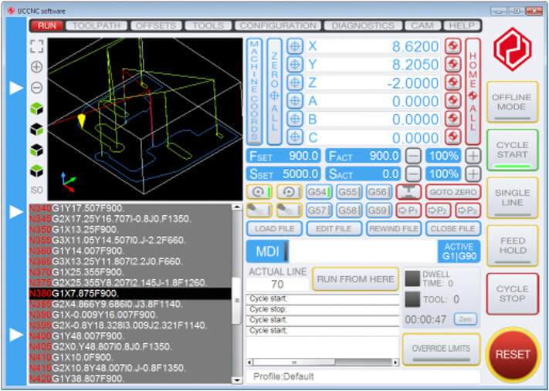
Task: Toggle Offline Mode
Action: tap(513, 102)
